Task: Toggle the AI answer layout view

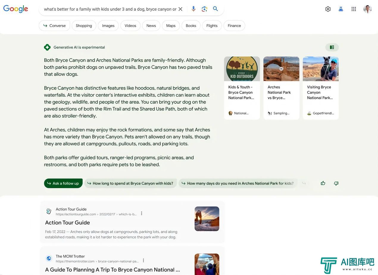Action: (x=332, y=47)
